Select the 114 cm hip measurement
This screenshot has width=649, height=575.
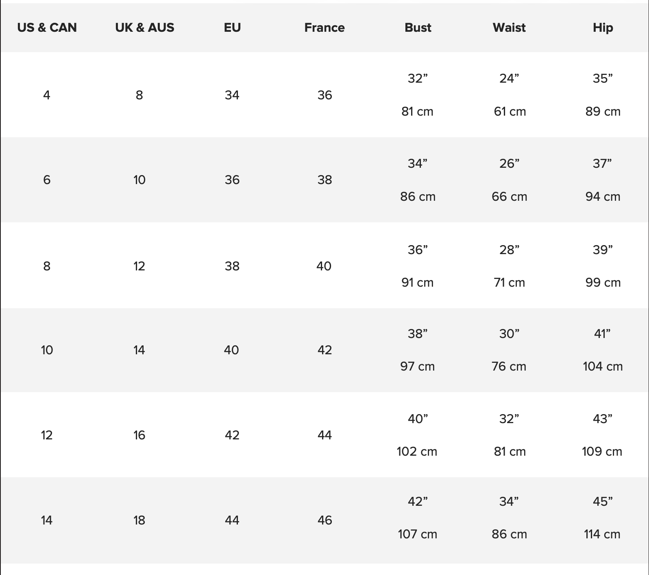[602, 534]
